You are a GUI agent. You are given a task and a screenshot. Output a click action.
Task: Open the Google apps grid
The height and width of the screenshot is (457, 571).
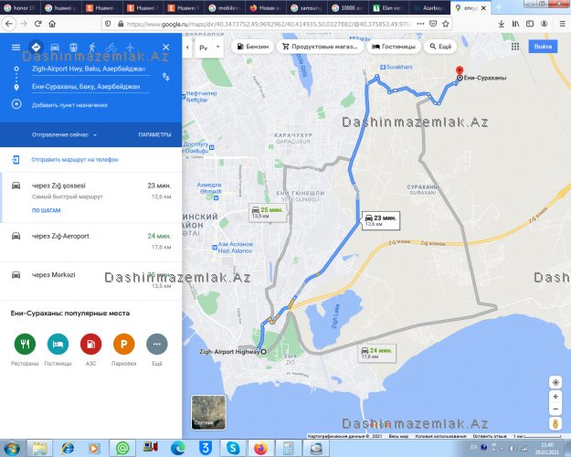point(515,47)
